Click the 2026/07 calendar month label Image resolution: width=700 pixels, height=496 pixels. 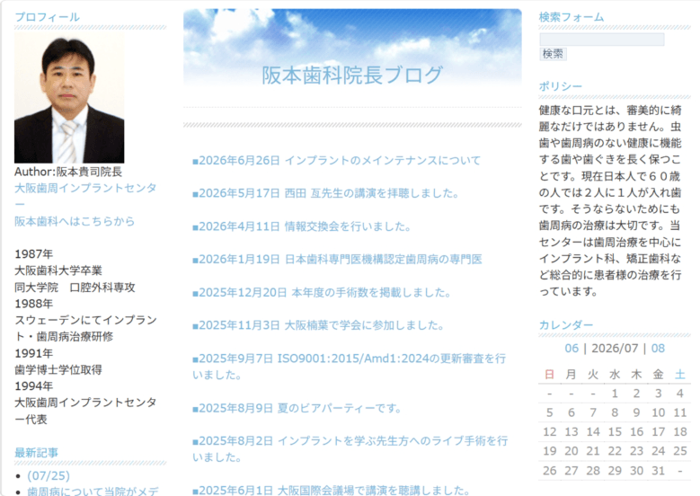615,349
